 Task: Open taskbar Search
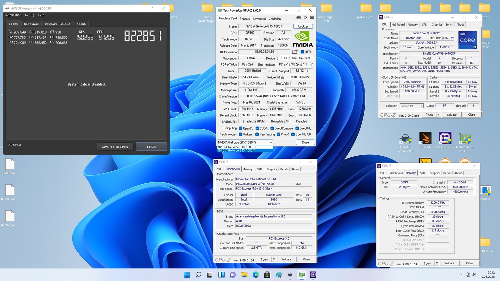[x=198, y=274]
